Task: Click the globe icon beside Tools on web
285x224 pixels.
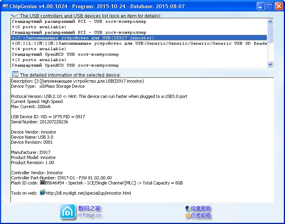Action: tap(42, 192)
